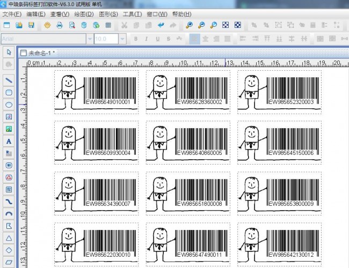Select the polygon shape tool
The image size is (349, 268).
[x=9, y=226]
